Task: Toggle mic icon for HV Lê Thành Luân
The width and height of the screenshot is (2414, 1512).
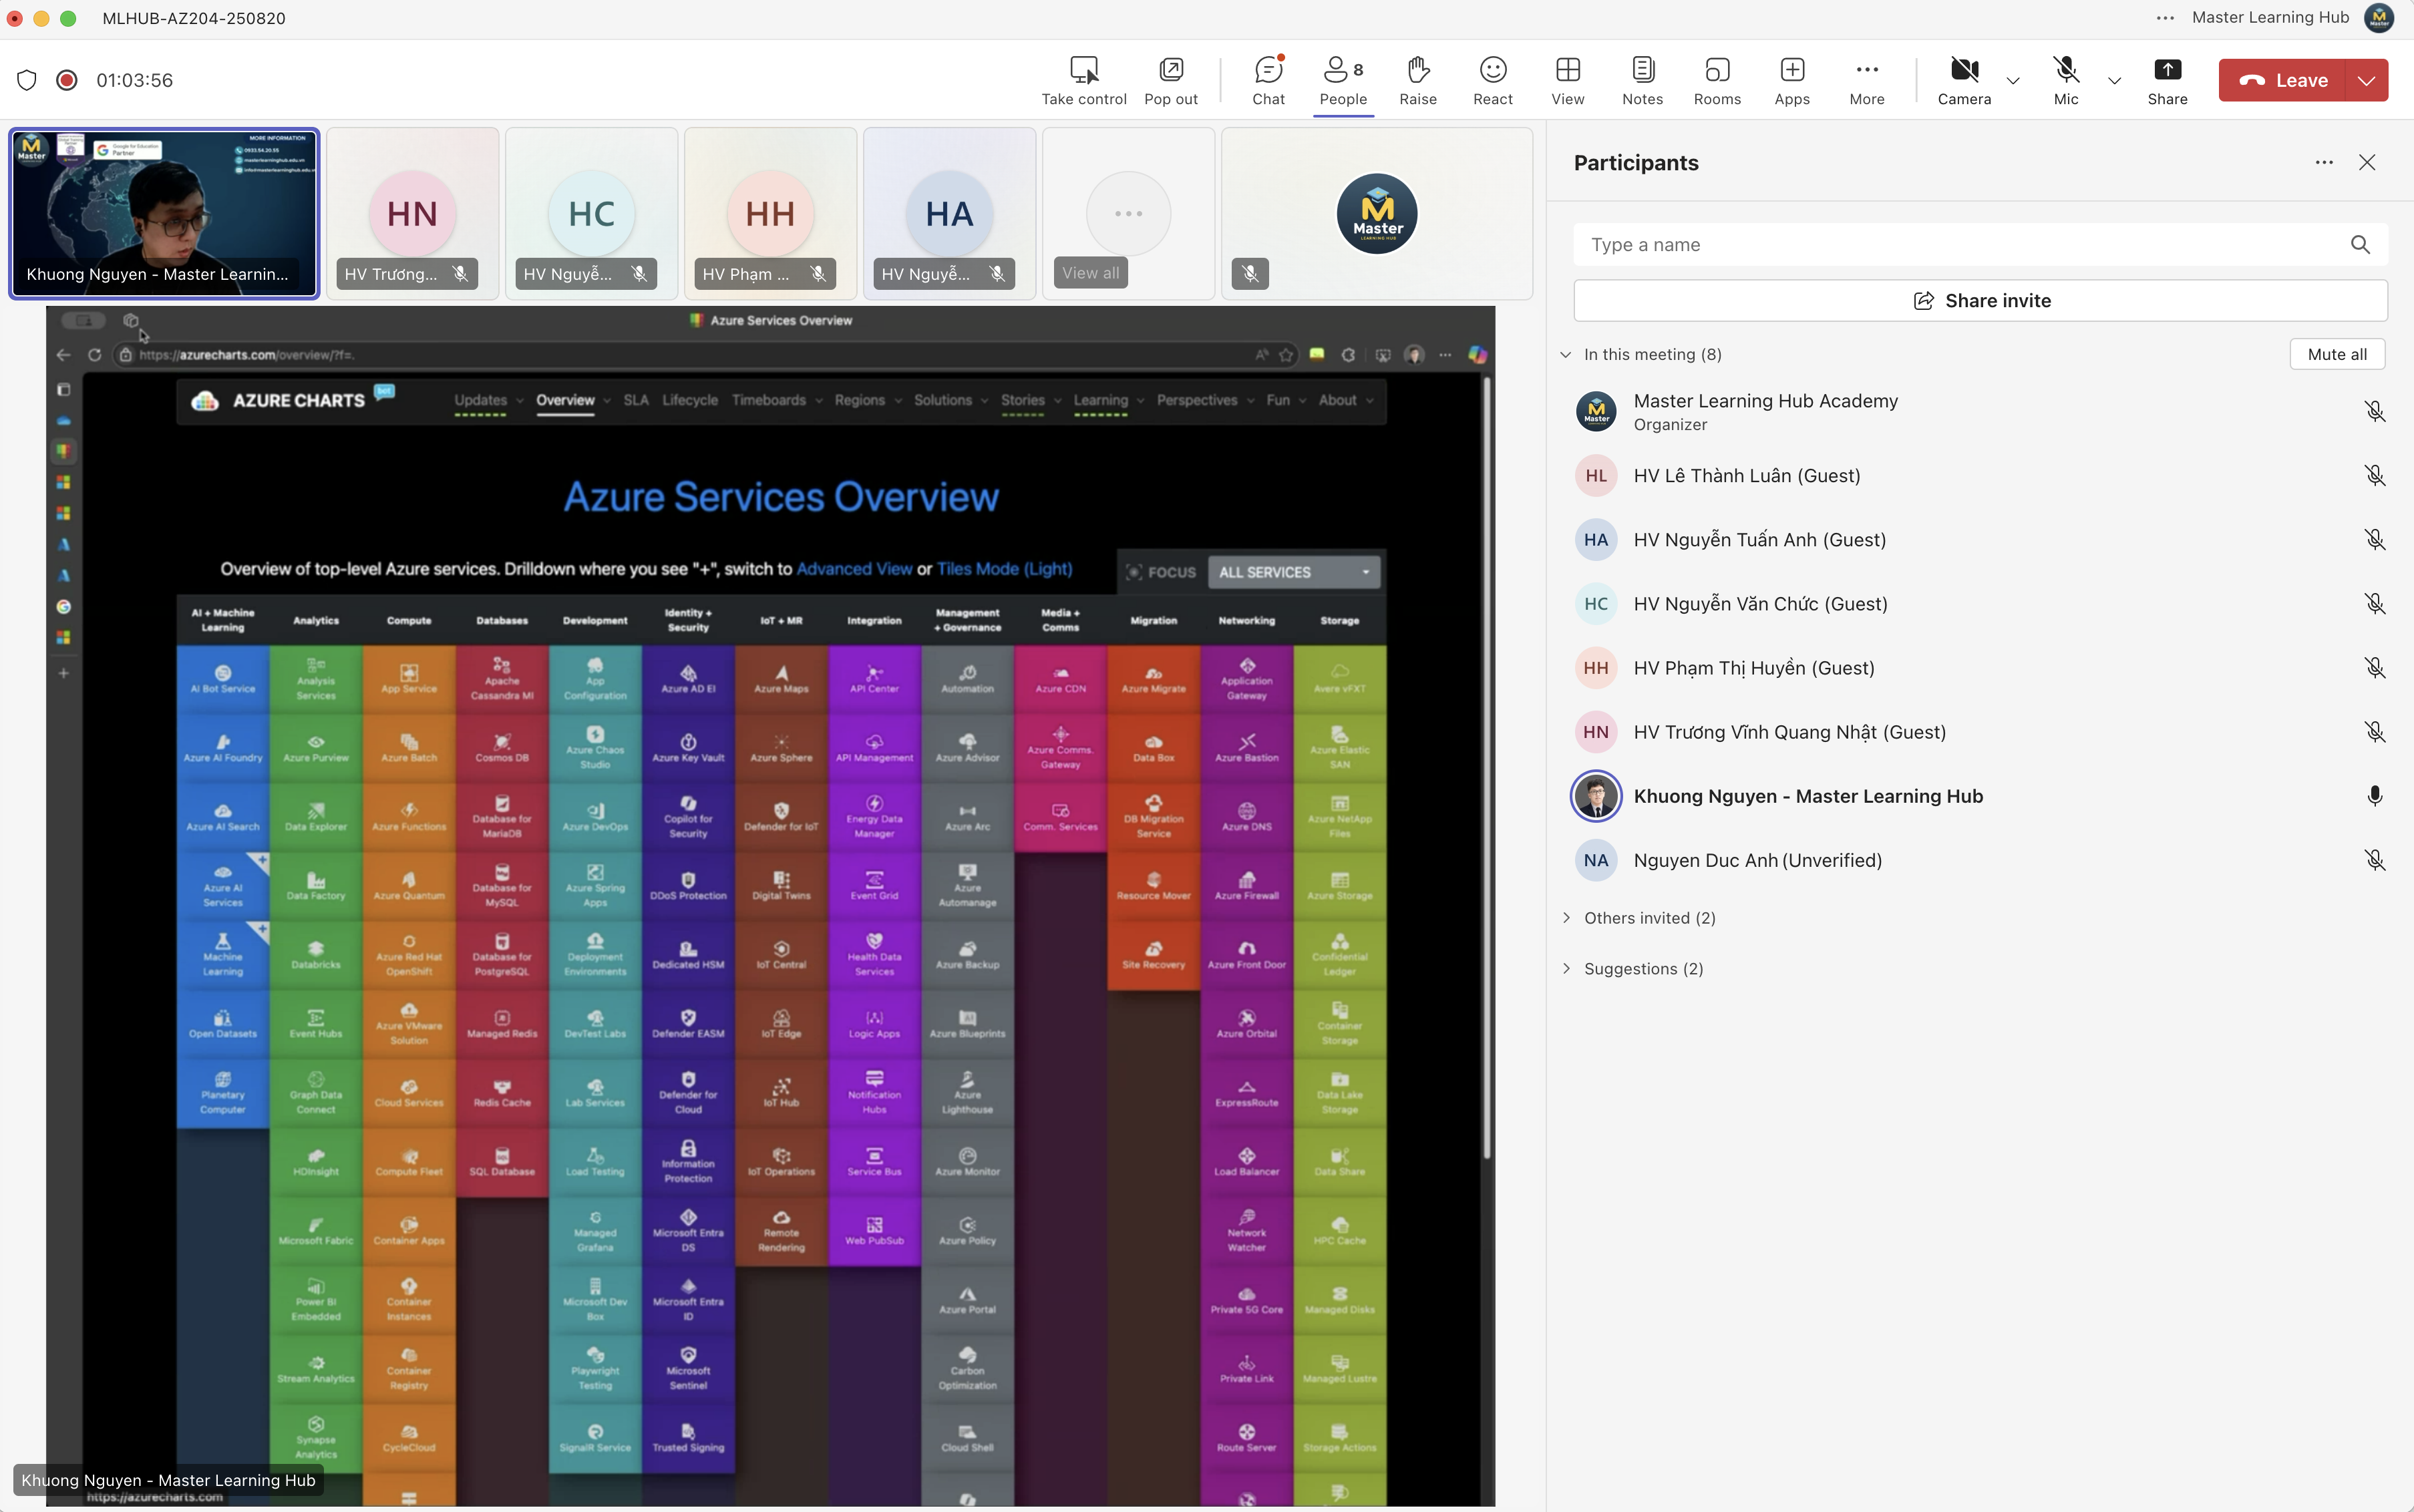Action: [2374, 476]
